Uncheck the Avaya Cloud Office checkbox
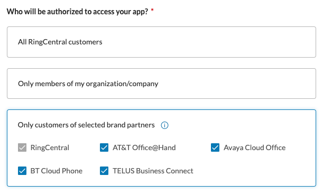The width and height of the screenshot is (323, 194). point(215,147)
